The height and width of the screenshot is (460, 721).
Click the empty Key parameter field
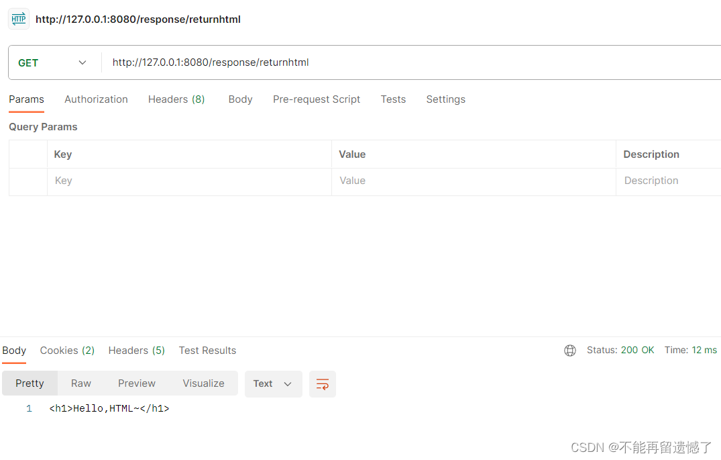click(x=189, y=181)
